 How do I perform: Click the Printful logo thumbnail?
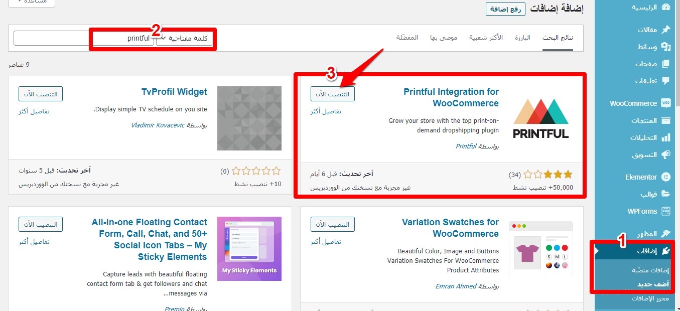tap(540, 118)
